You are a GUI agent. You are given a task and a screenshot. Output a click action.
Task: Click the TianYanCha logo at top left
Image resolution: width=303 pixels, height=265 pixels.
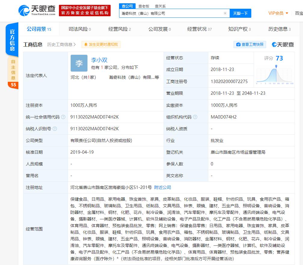pos(37,11)
